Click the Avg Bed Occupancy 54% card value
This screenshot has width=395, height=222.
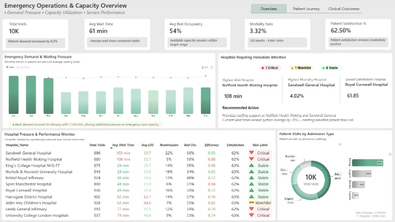tap(175, 31)
